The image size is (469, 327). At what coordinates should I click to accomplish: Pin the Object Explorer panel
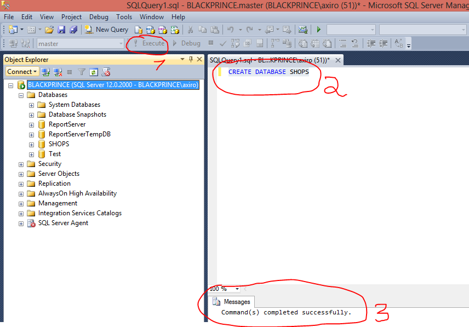click(191, 59)
